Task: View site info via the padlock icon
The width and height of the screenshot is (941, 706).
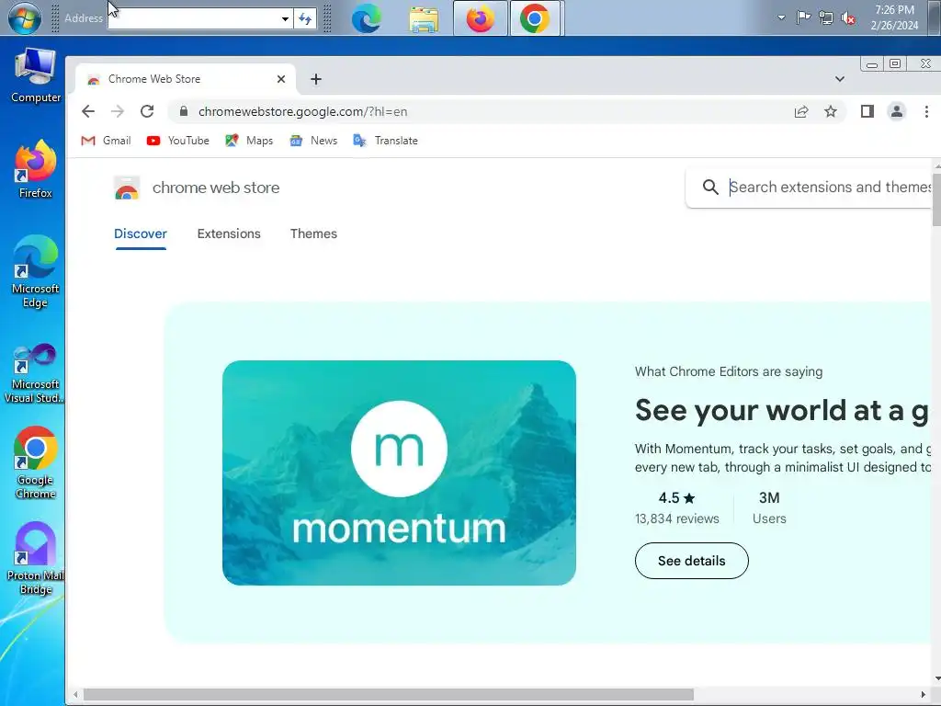Action: tap(184, 111)
